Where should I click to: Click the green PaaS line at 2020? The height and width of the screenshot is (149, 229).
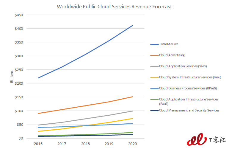[132, 132]
